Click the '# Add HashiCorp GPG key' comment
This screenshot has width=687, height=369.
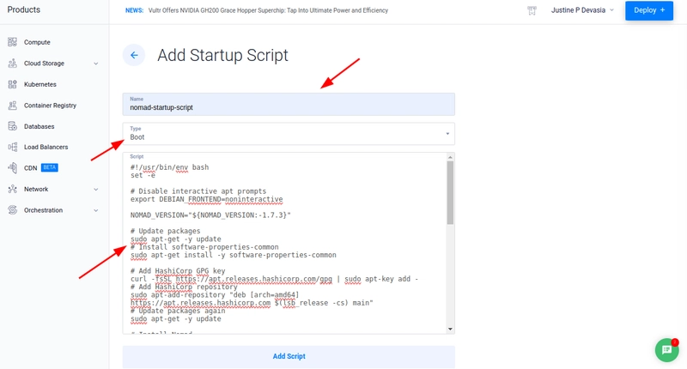tap(178, 271)
